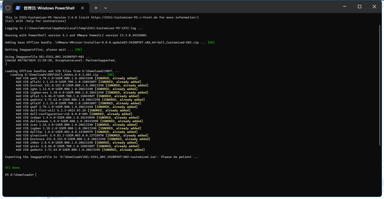Click the shield icon in title bar
384x199 pixels.
click(x=8, y=8)
